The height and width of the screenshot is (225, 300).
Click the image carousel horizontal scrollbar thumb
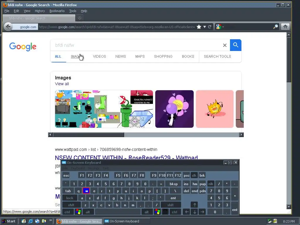[88, 135]
